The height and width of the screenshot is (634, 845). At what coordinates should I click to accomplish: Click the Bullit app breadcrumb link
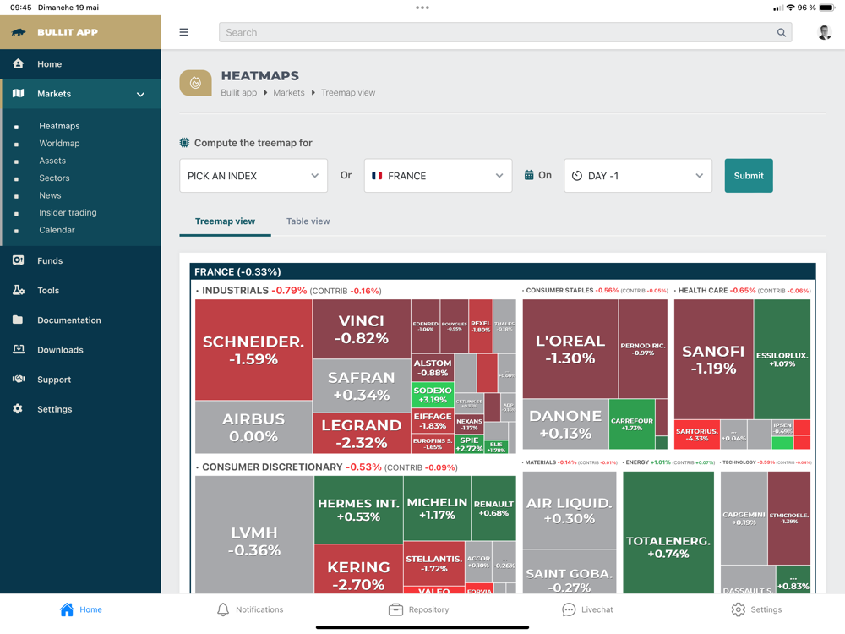[x=239, y=93]
